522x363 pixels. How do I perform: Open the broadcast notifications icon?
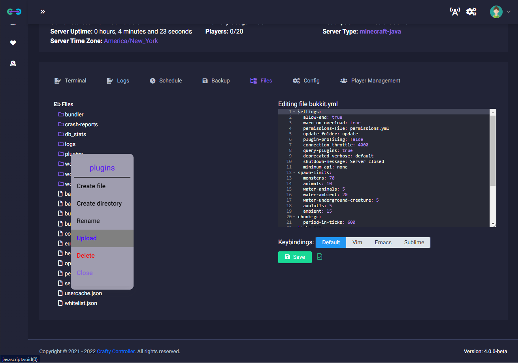(x=455, y=12)
